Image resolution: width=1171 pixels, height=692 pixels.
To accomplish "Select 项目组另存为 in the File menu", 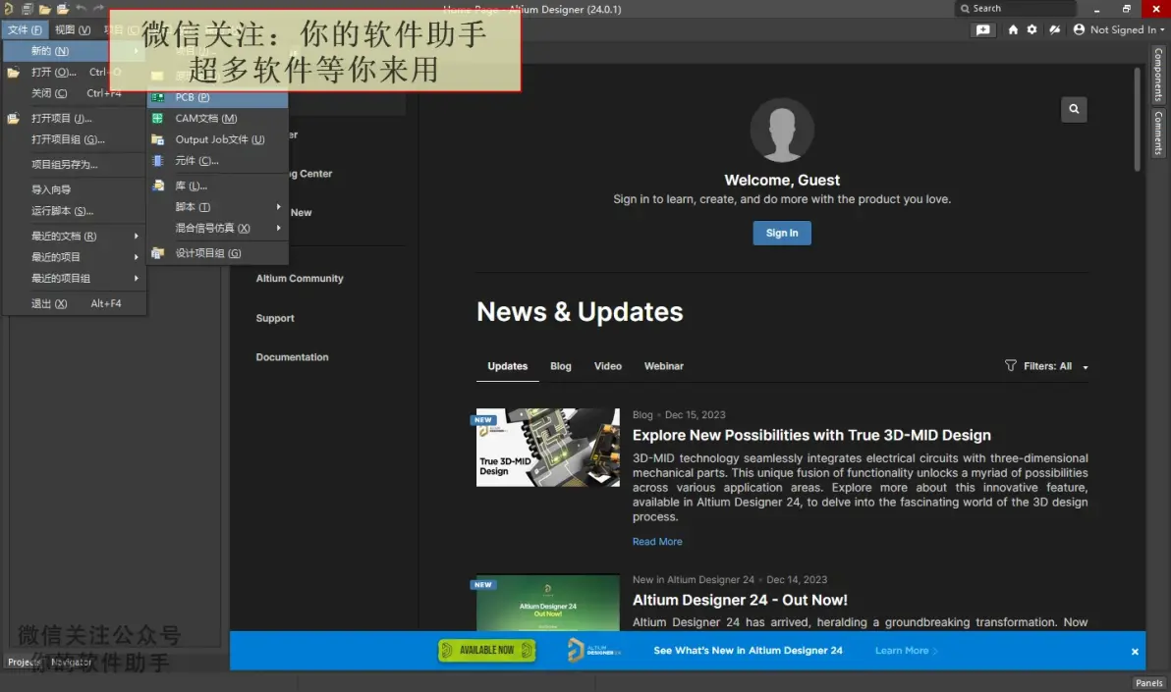I will tap(74, 164).
